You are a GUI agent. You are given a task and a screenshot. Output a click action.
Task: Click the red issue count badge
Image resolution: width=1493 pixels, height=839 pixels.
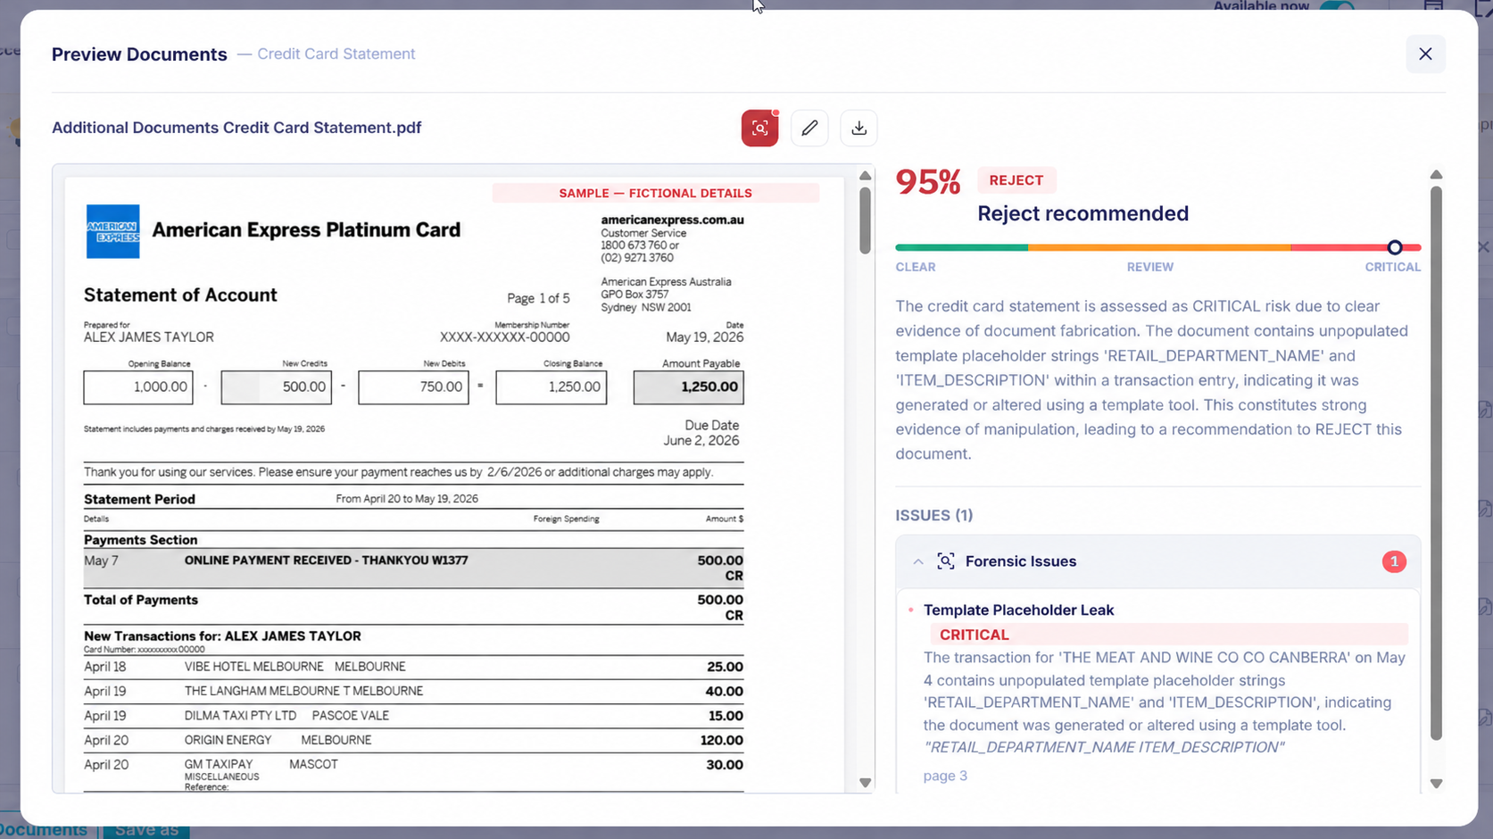point(1394,561)
